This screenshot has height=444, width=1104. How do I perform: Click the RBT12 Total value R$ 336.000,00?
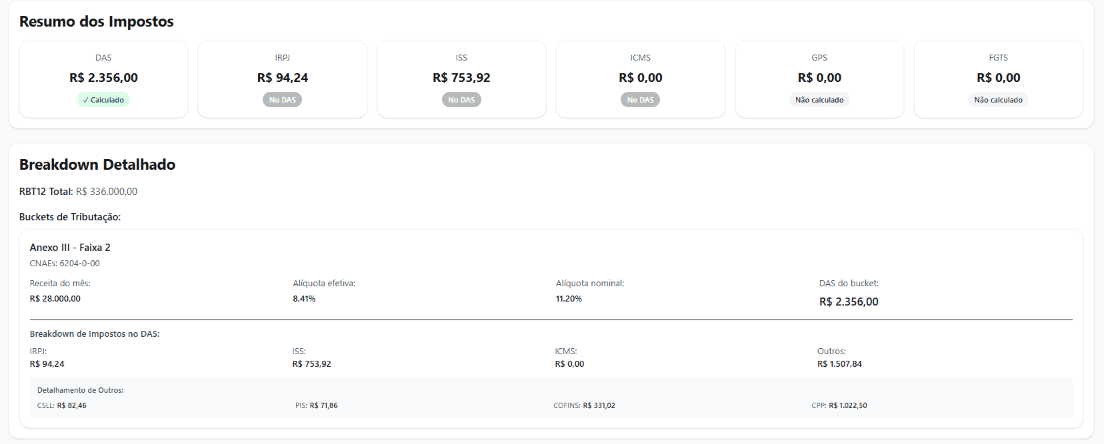tap(107, 192)
